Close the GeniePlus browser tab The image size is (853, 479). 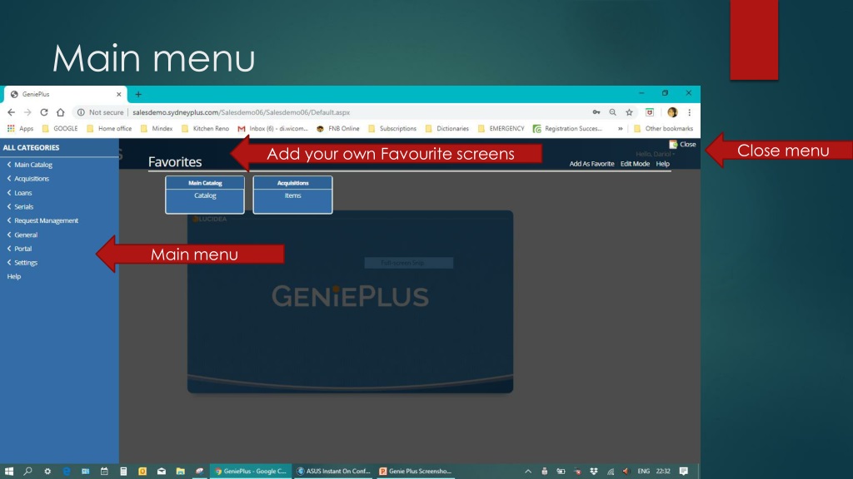pyautogui.click(x=118, y=94)
